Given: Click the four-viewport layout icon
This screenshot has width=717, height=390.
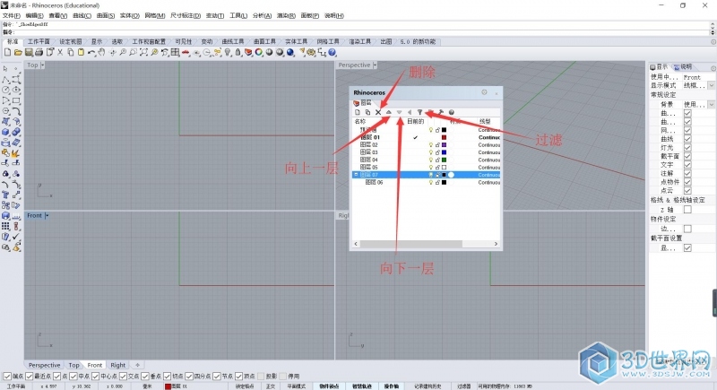Looking at the screenshot, I should 175,53.
